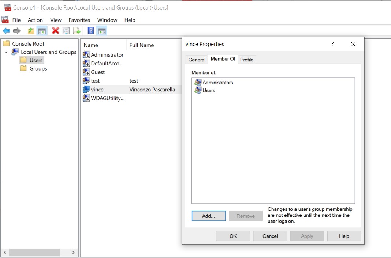Select the Groups folder in Console Root
391x258 pixels.
[38, 68]
